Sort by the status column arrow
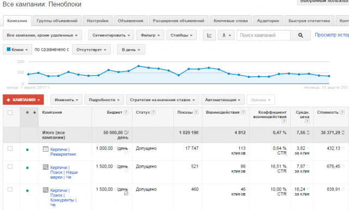Viewport: 349px width, 210px height. click(x=34, y=112)
